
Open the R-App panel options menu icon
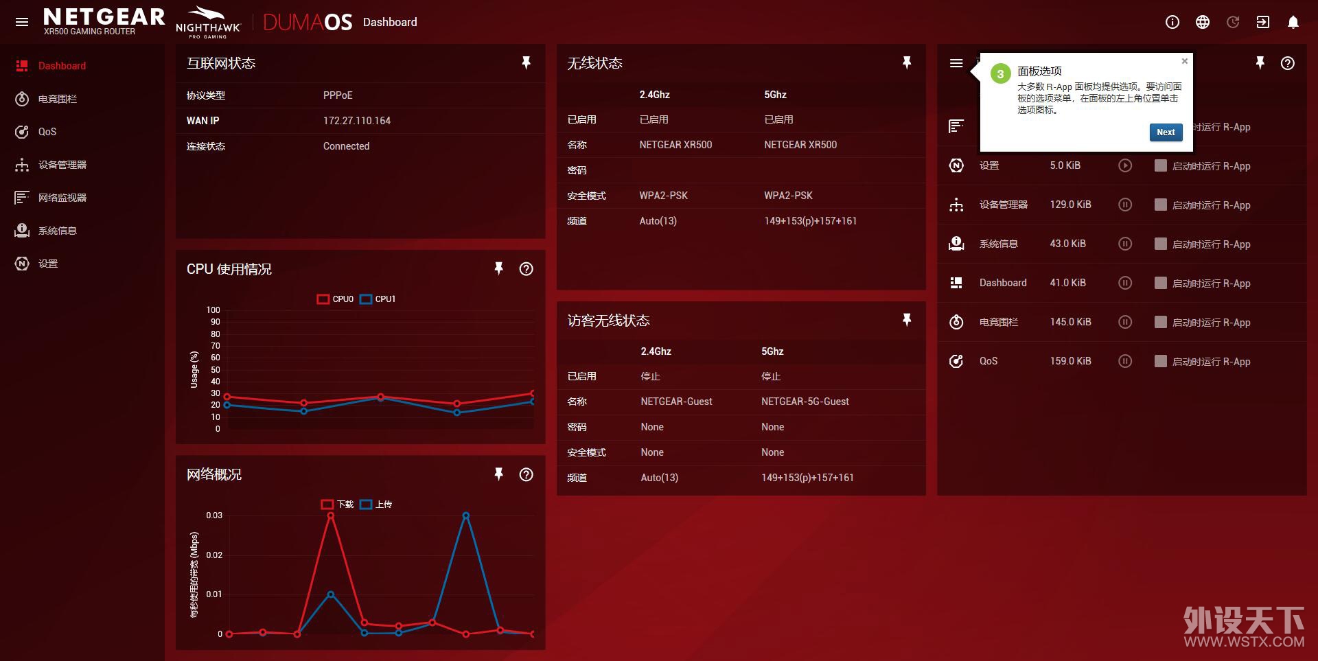tap(956, 63)
